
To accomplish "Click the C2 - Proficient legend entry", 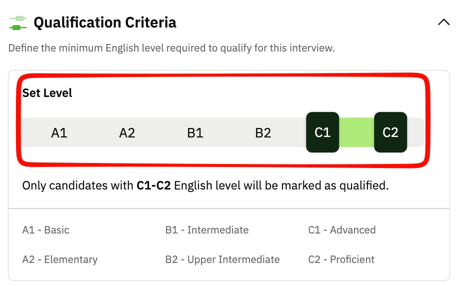I will tap(341, 259).
